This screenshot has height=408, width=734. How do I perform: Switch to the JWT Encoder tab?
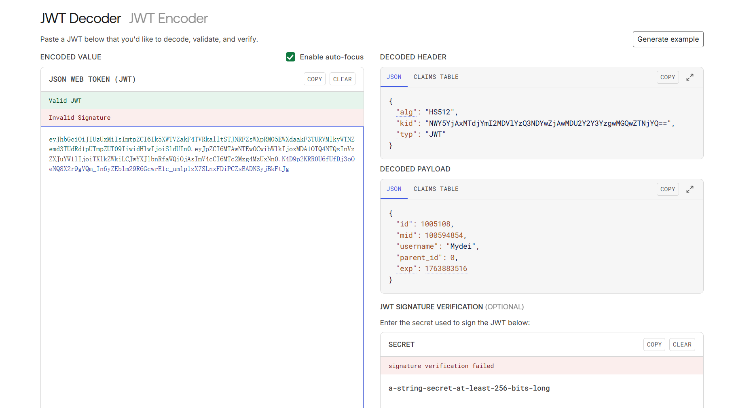pos(168,19)
